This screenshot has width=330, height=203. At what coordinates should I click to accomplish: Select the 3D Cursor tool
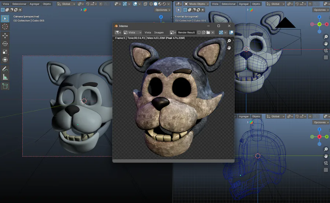point(5,26)
